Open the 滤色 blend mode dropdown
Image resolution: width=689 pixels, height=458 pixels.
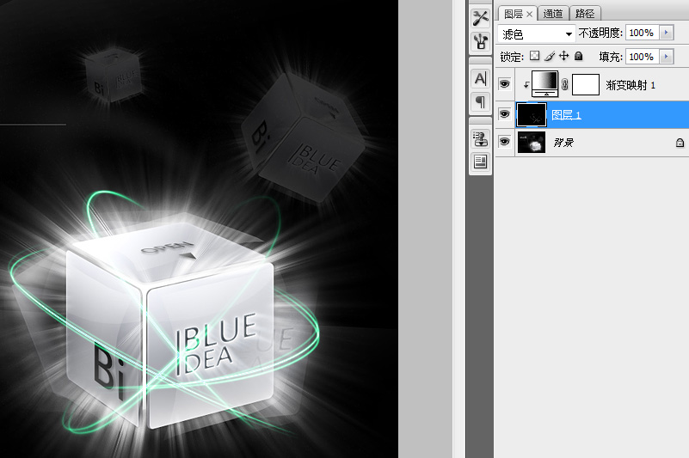tap(536, 34)
